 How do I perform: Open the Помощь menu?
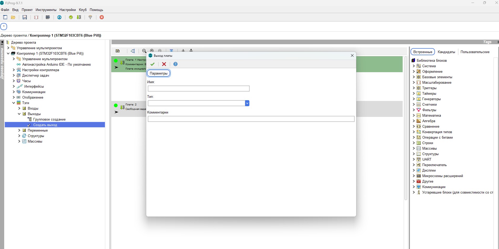tap(96, 10)
